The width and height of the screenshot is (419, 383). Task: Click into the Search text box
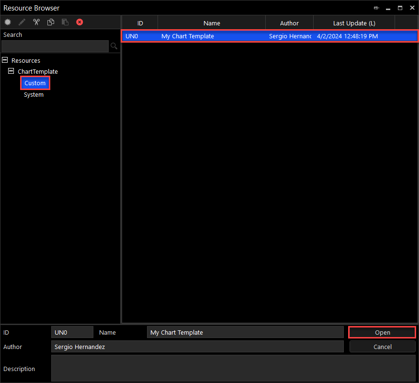pyautogui.click(x=55, y=46)
